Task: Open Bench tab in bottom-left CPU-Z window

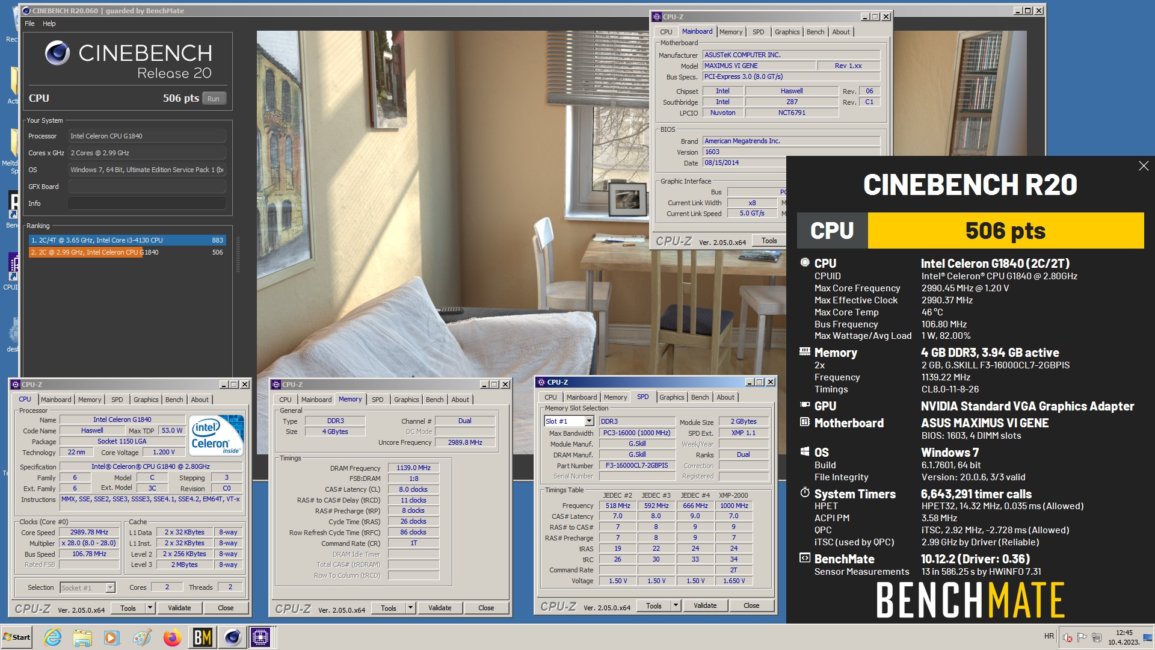Action: [174, 400]
